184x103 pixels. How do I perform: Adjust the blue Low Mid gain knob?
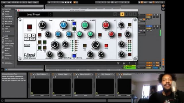click(x=63, y=25)
